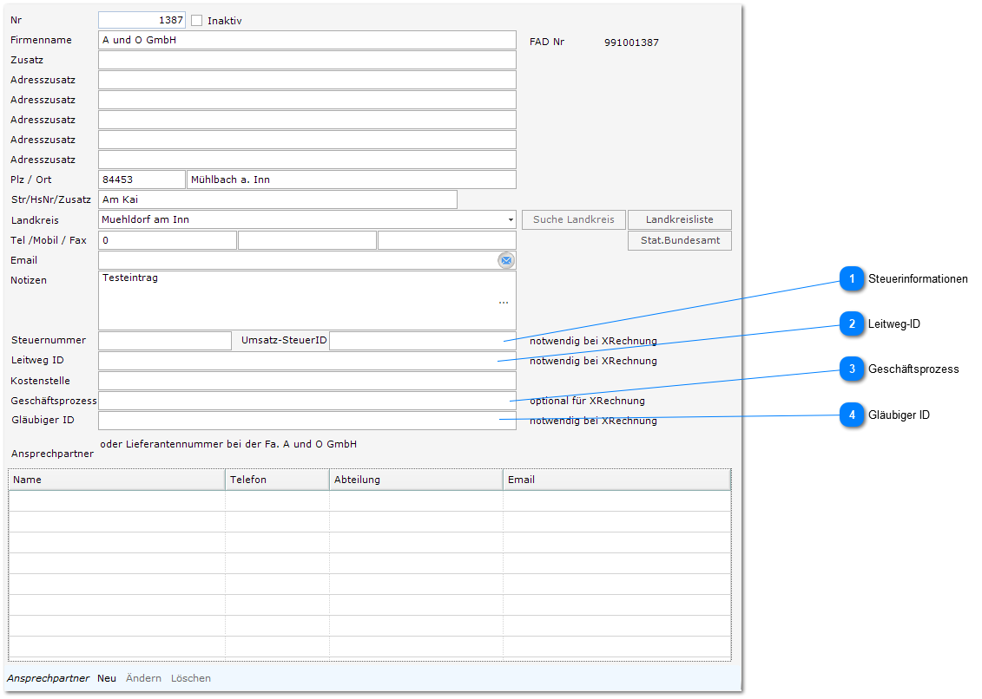The height and width of the screenshot is (699, 982).
Task: Click Neu to add an Ansprechpartner
Action: 106,677
